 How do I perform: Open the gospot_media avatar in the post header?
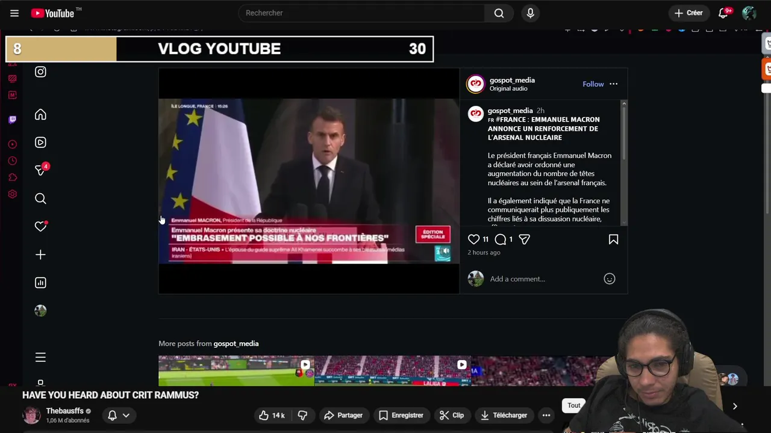point(475,84)
